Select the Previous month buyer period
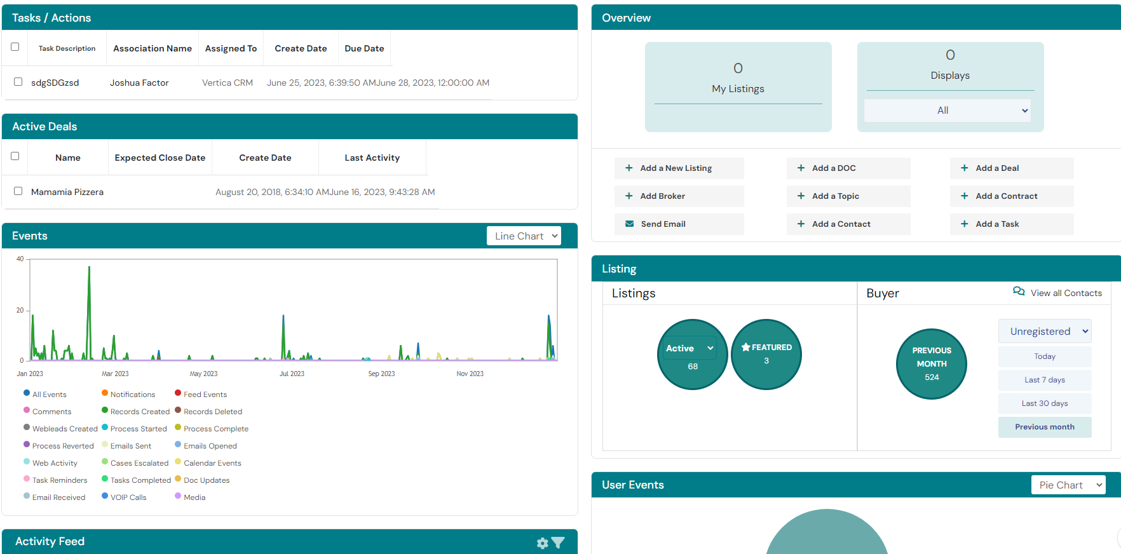The width and height of the screenshot is (1121, 554). pyautogui.click(x=1045, y=427)
